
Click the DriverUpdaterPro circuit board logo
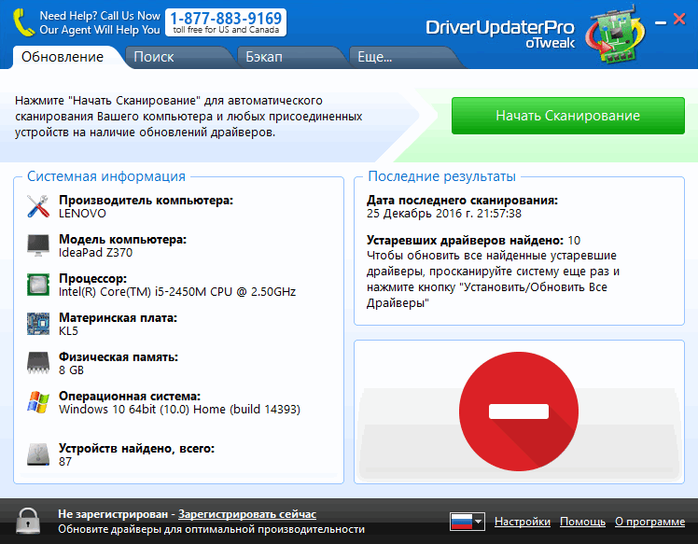coord(615,34)
